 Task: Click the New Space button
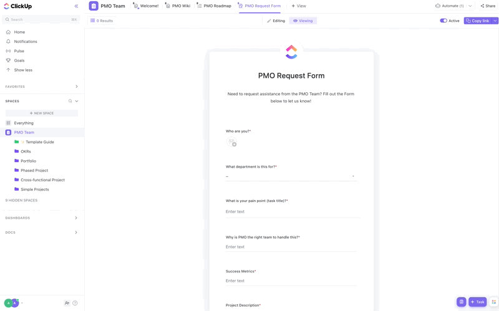click(x=42, y=113)
